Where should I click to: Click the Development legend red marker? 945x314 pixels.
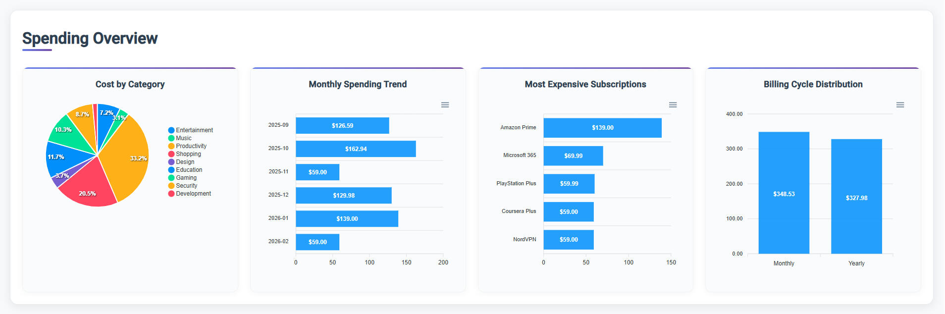[171, 194]
